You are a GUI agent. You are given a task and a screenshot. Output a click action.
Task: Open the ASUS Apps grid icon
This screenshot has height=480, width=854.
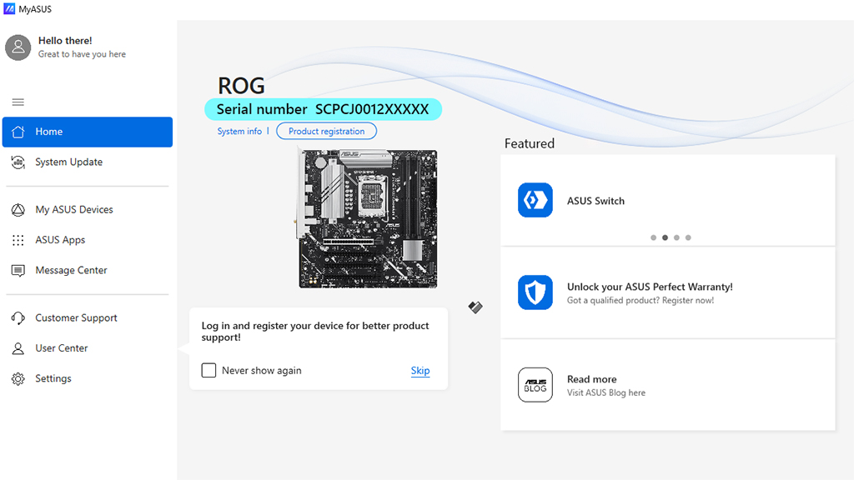(18, 240)
